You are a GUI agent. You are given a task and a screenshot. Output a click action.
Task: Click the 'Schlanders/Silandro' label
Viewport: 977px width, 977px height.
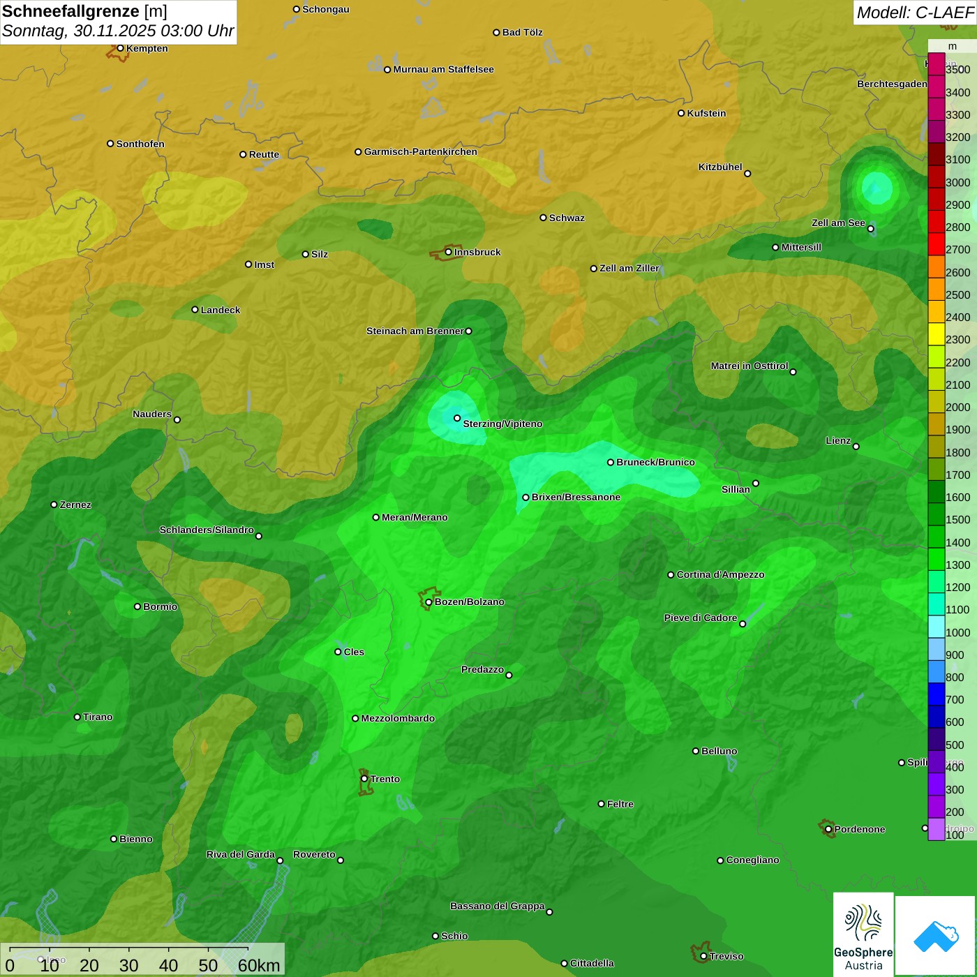click(x=207, y=530)
